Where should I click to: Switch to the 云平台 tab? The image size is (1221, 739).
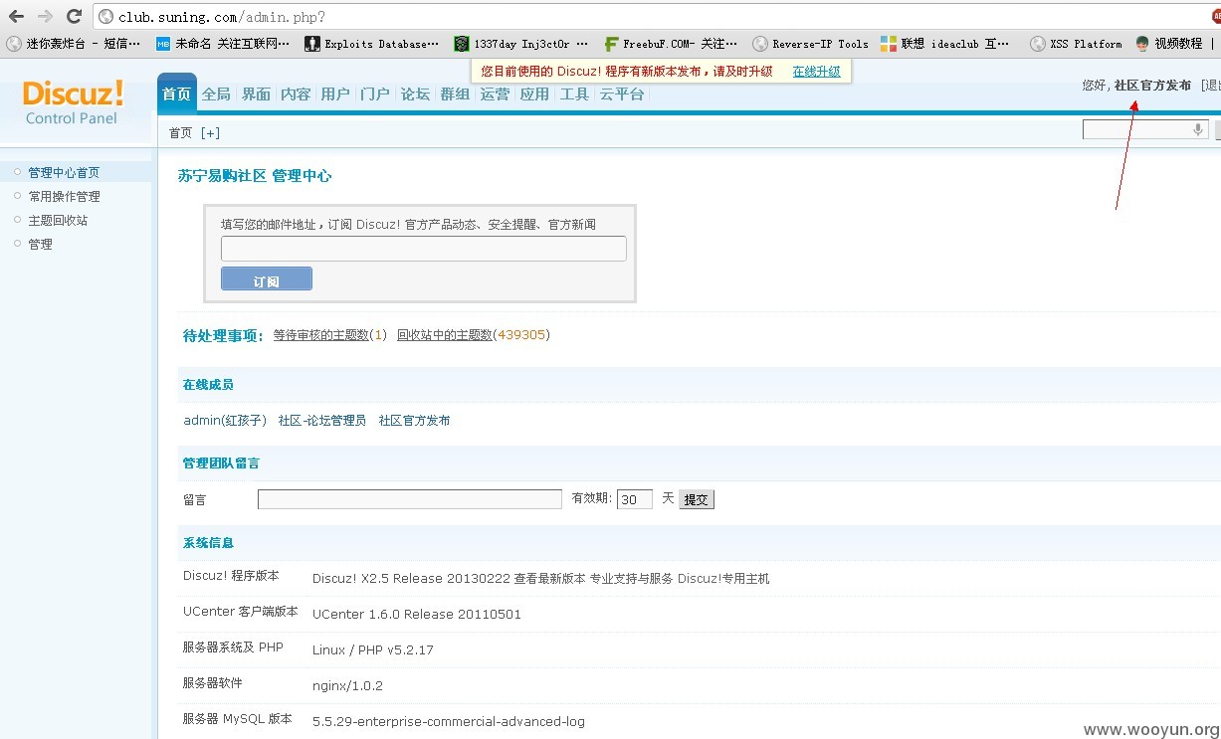[x=622, y=94]
